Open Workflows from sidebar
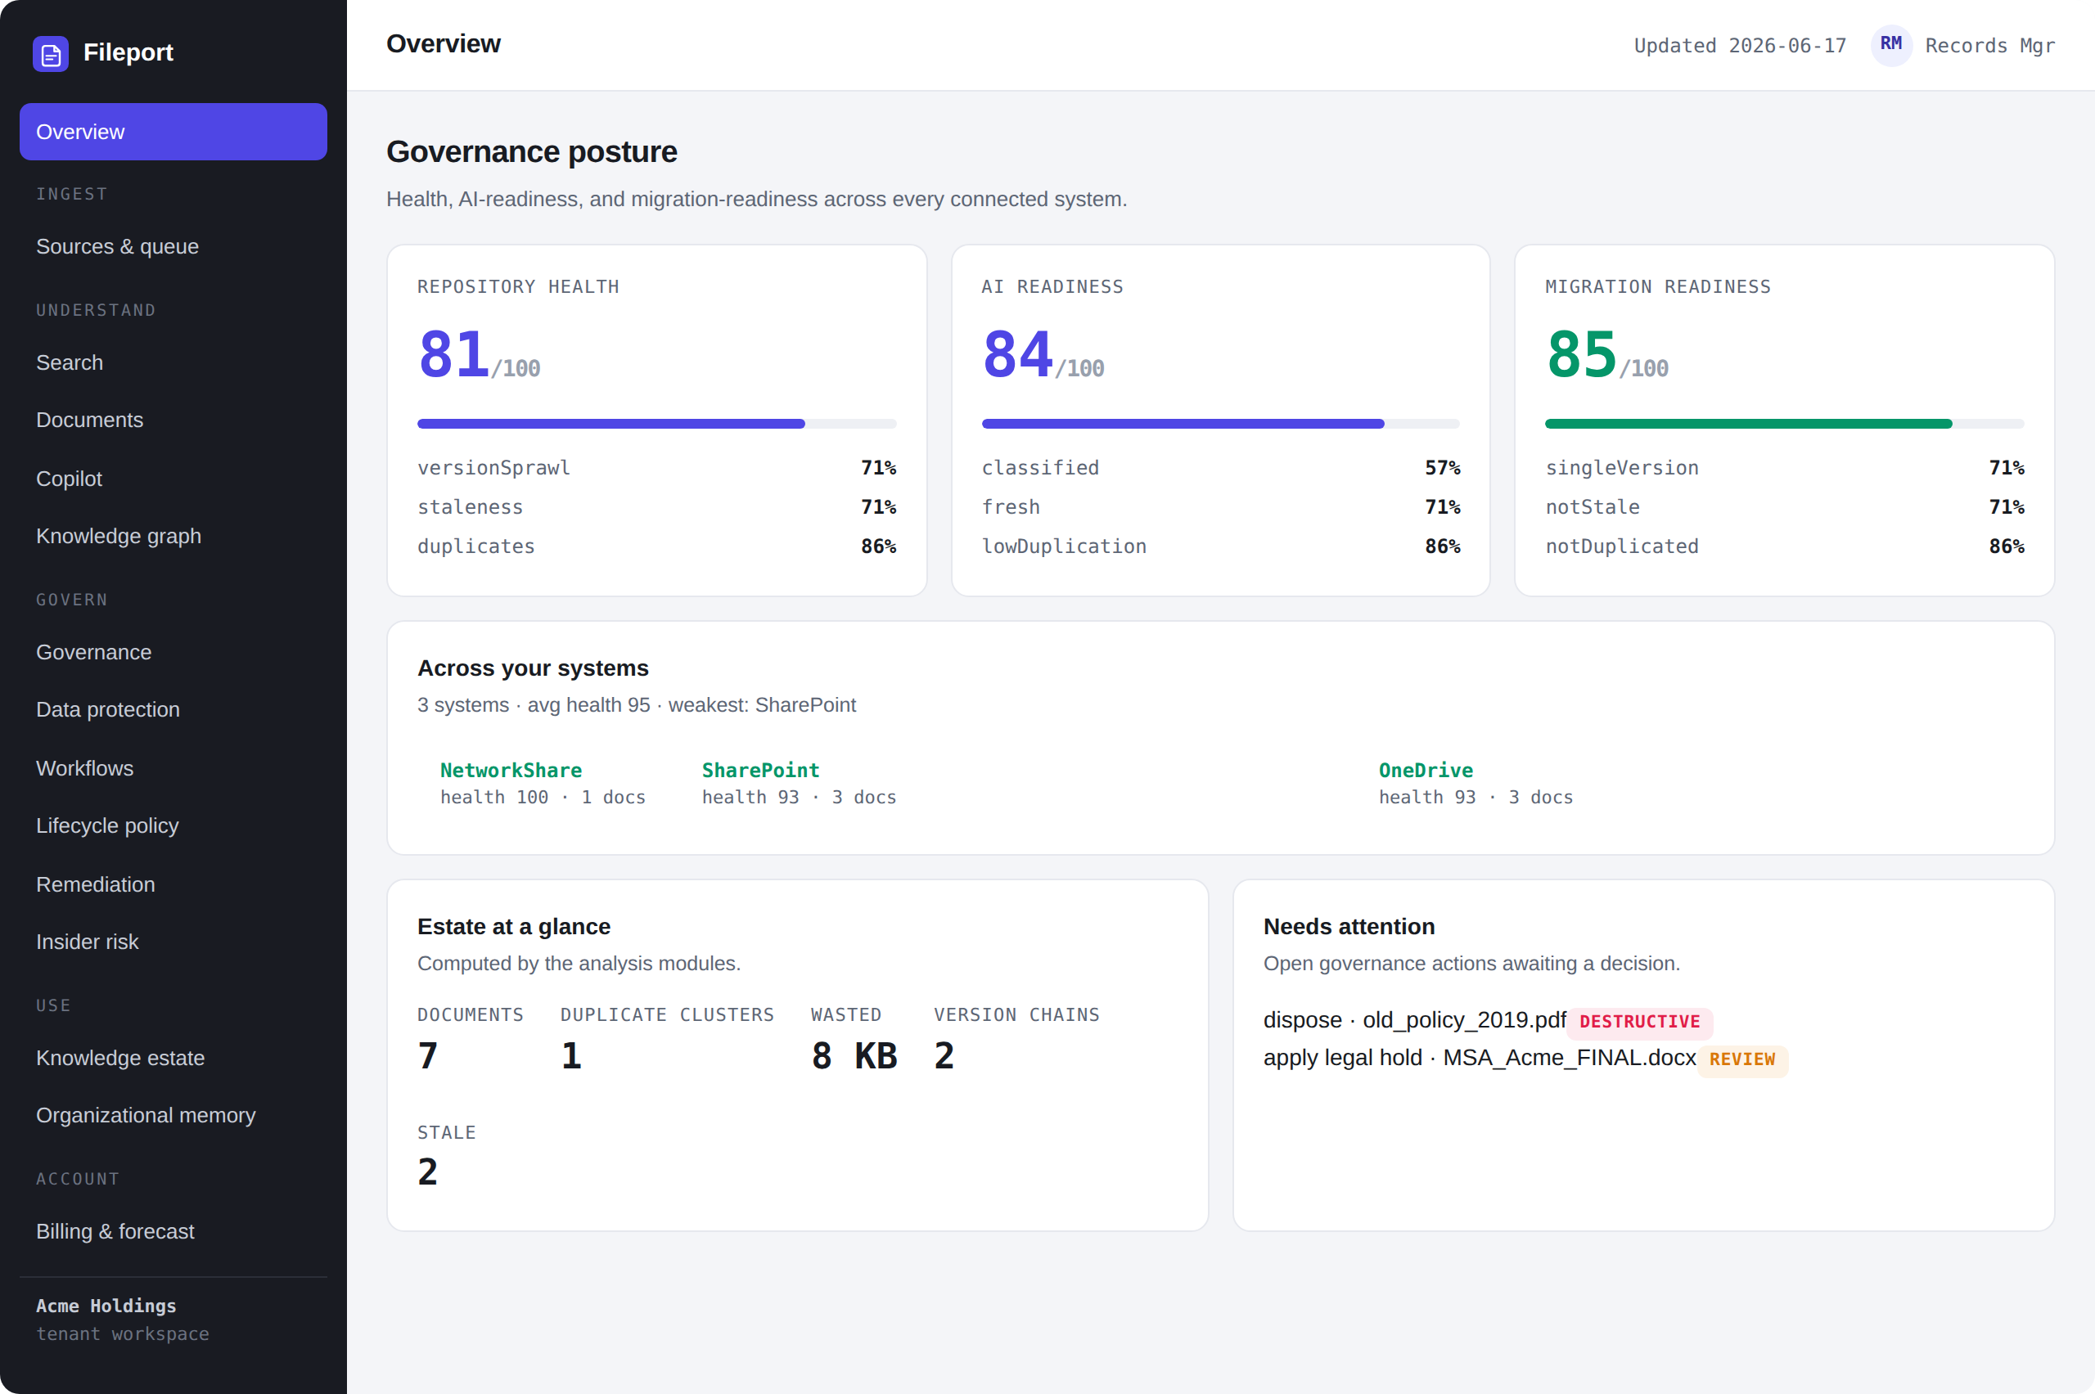The image size is (2095, 1394). point(173,768)
